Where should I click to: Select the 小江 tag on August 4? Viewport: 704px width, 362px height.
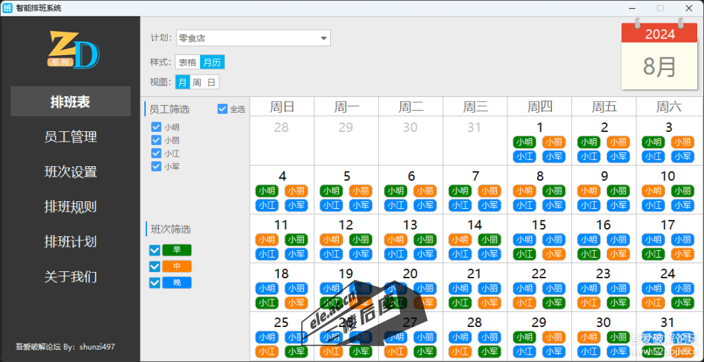(x=267, y=205)
